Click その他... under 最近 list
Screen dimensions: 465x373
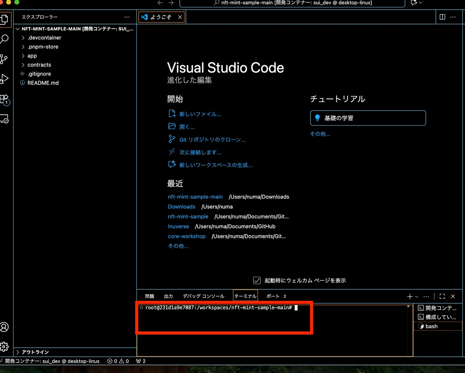tap(178, 246)
